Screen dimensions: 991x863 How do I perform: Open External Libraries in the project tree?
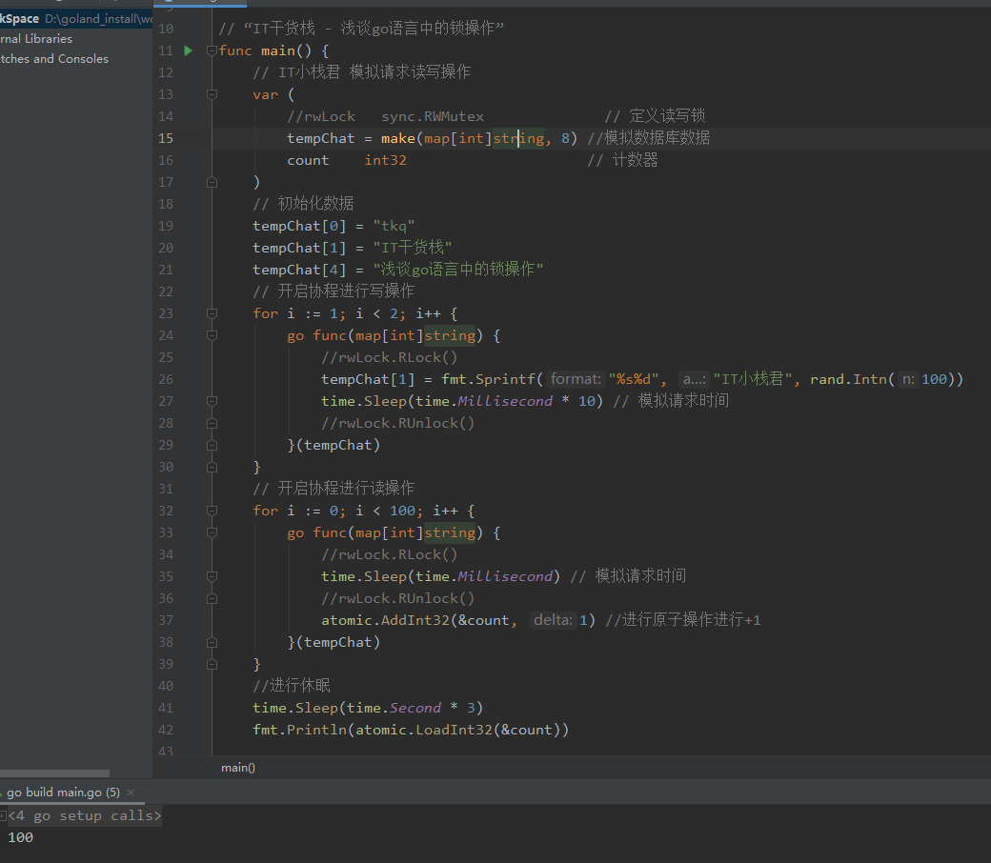pyautogui.click(x=36, y=39)
